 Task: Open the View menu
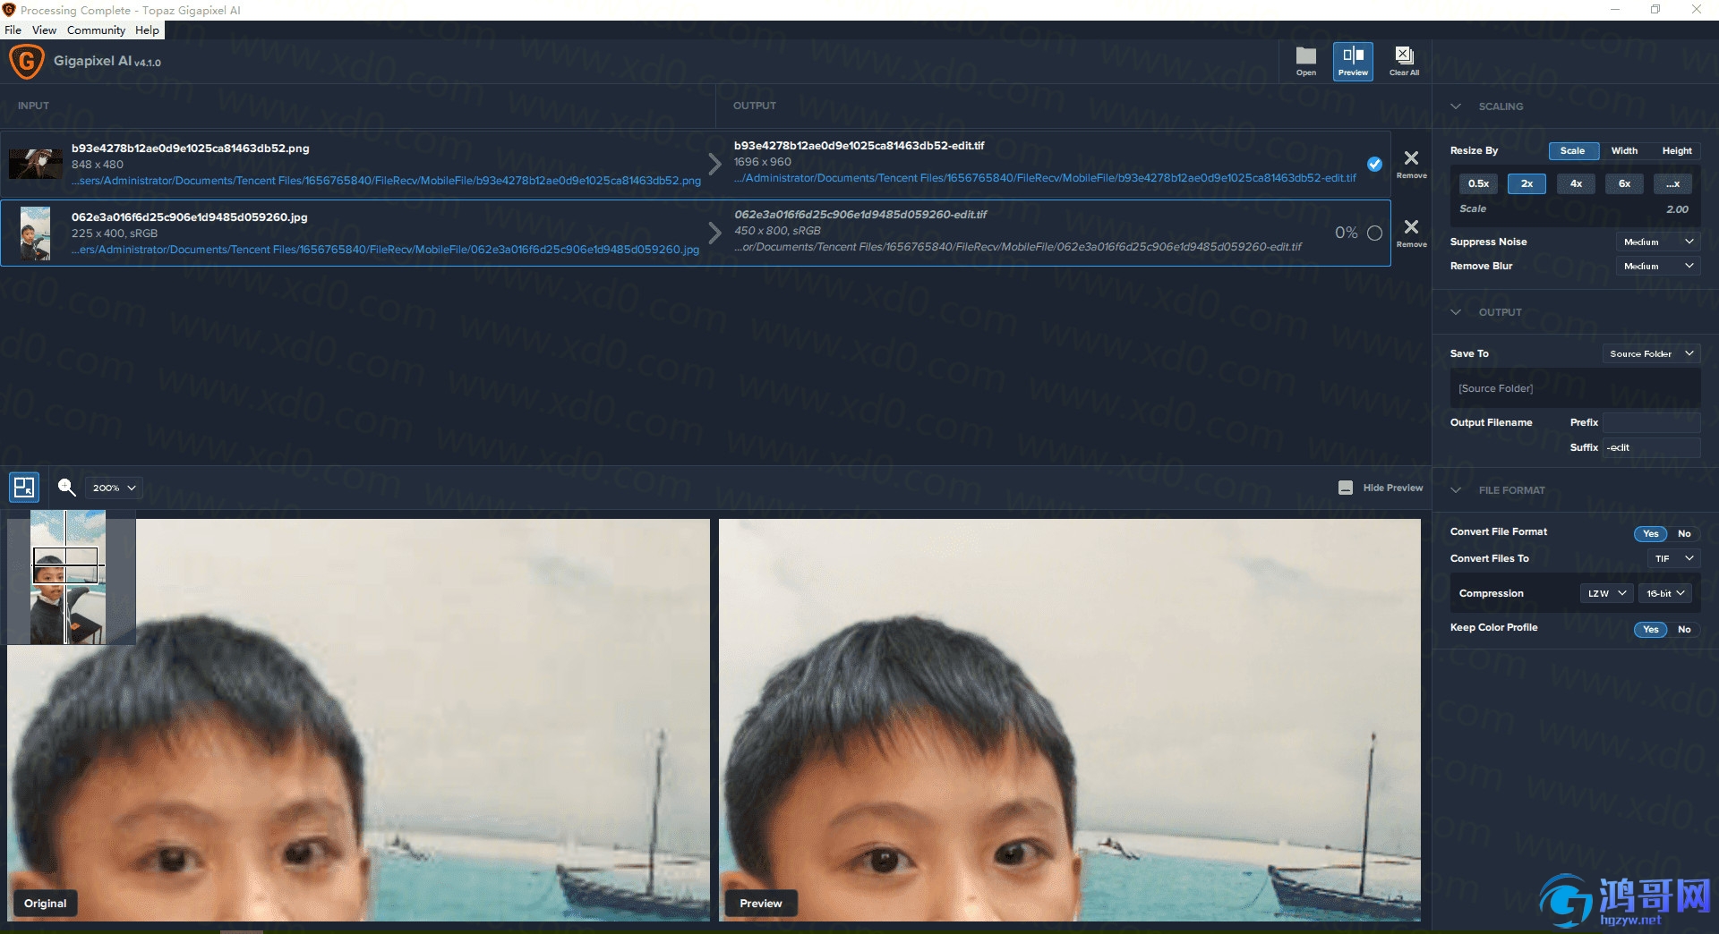click(x=44, y=30)
